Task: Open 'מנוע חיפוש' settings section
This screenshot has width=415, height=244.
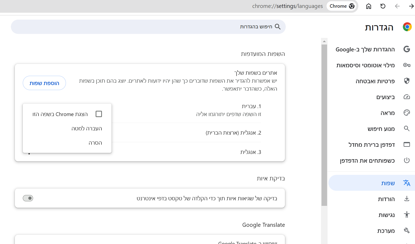Action: pos(381,129)
